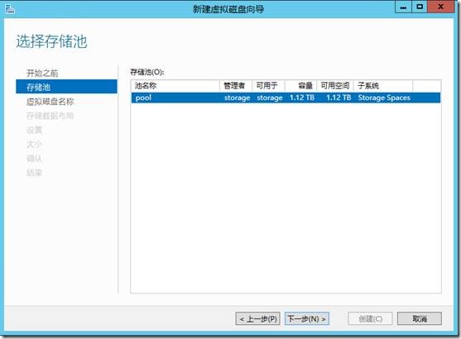The width and height of the screenshot is (461, 339).
Task: Click the wizard icon in the title bar
Action: tap(10, 9)
